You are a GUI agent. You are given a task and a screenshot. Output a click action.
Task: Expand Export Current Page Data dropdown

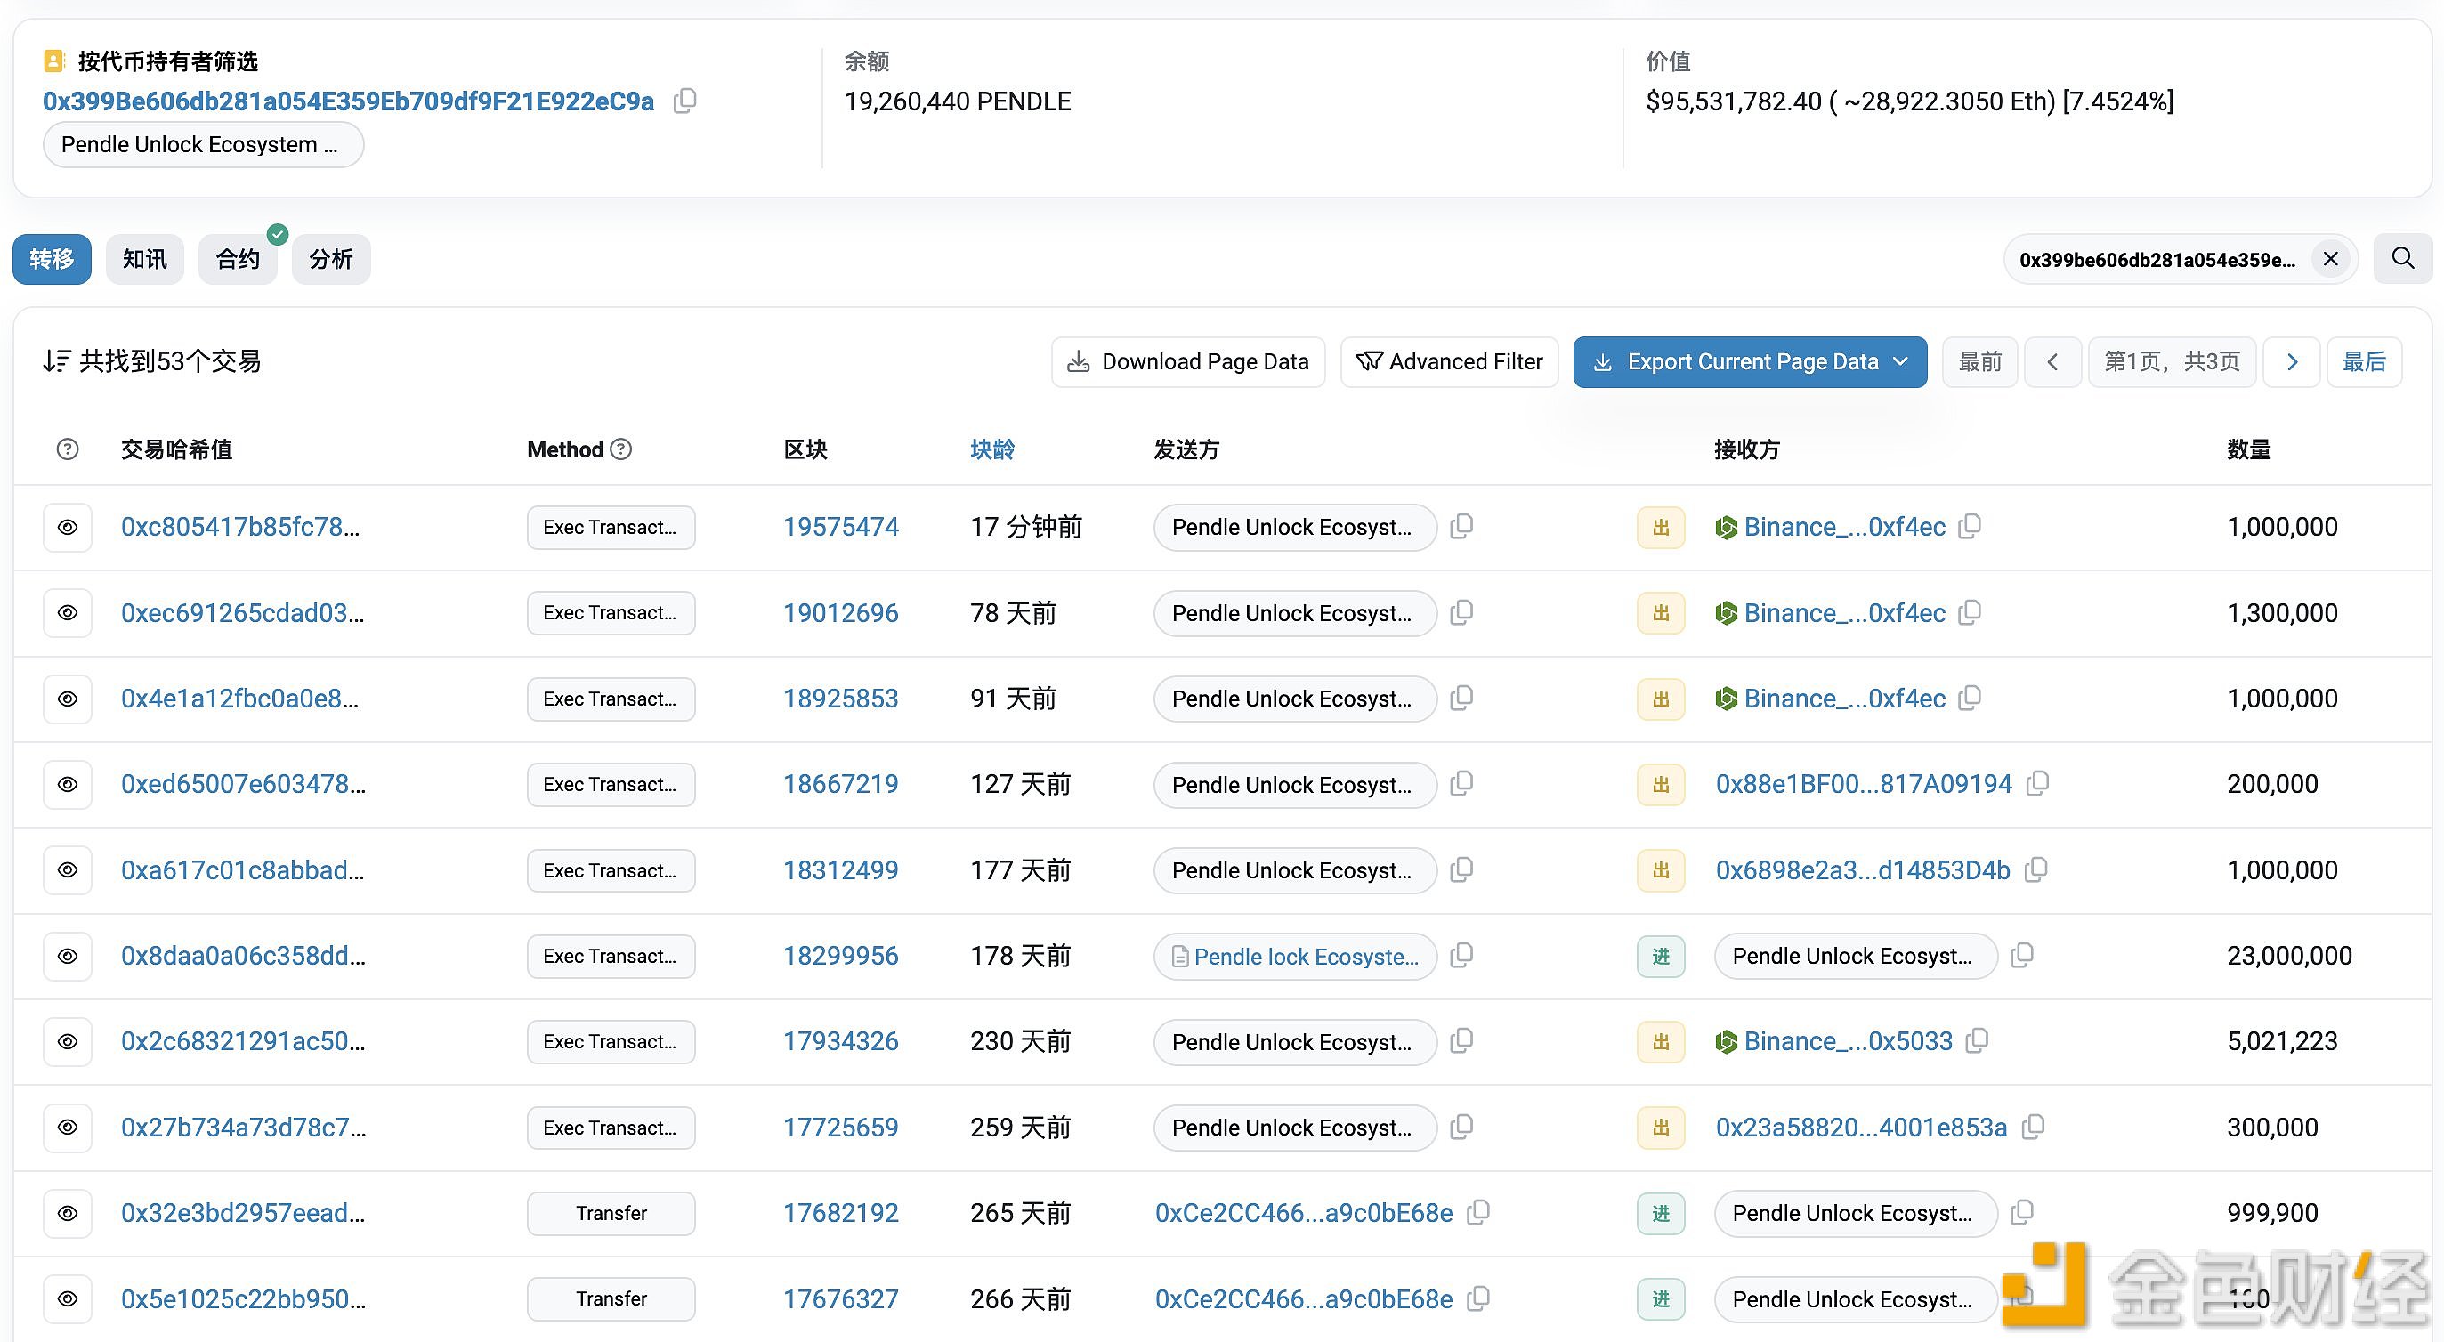pyautogui.click(x=1900, y=361)
